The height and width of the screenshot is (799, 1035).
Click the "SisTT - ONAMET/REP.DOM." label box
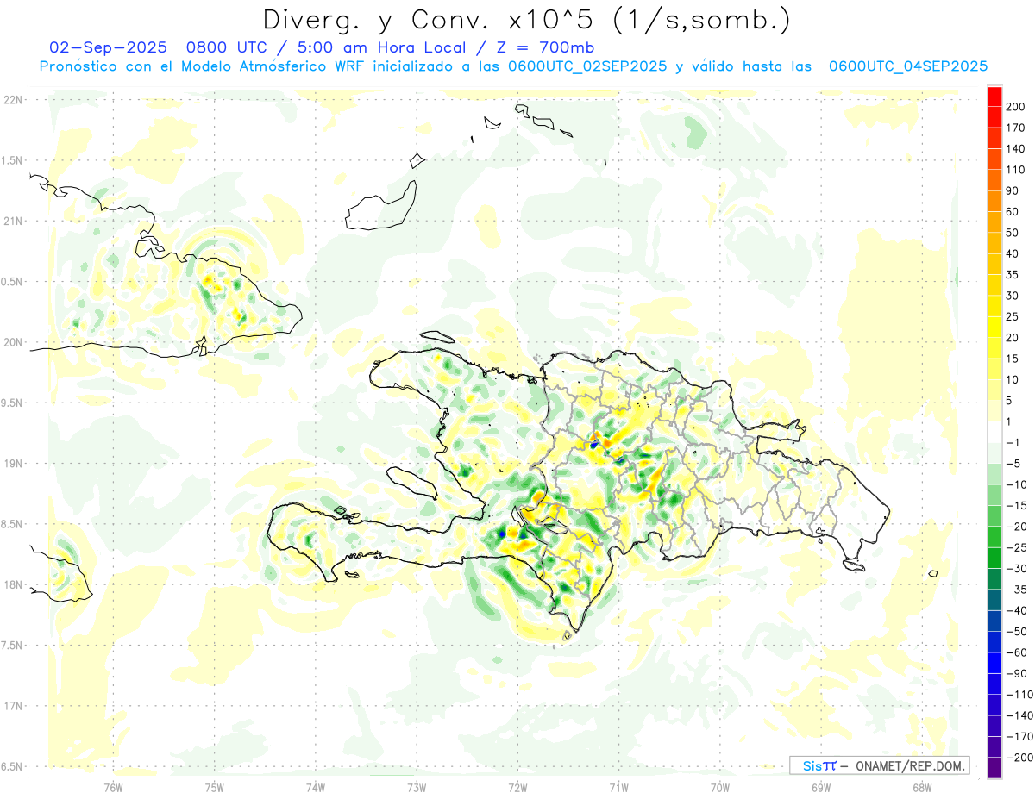[879, 765]
